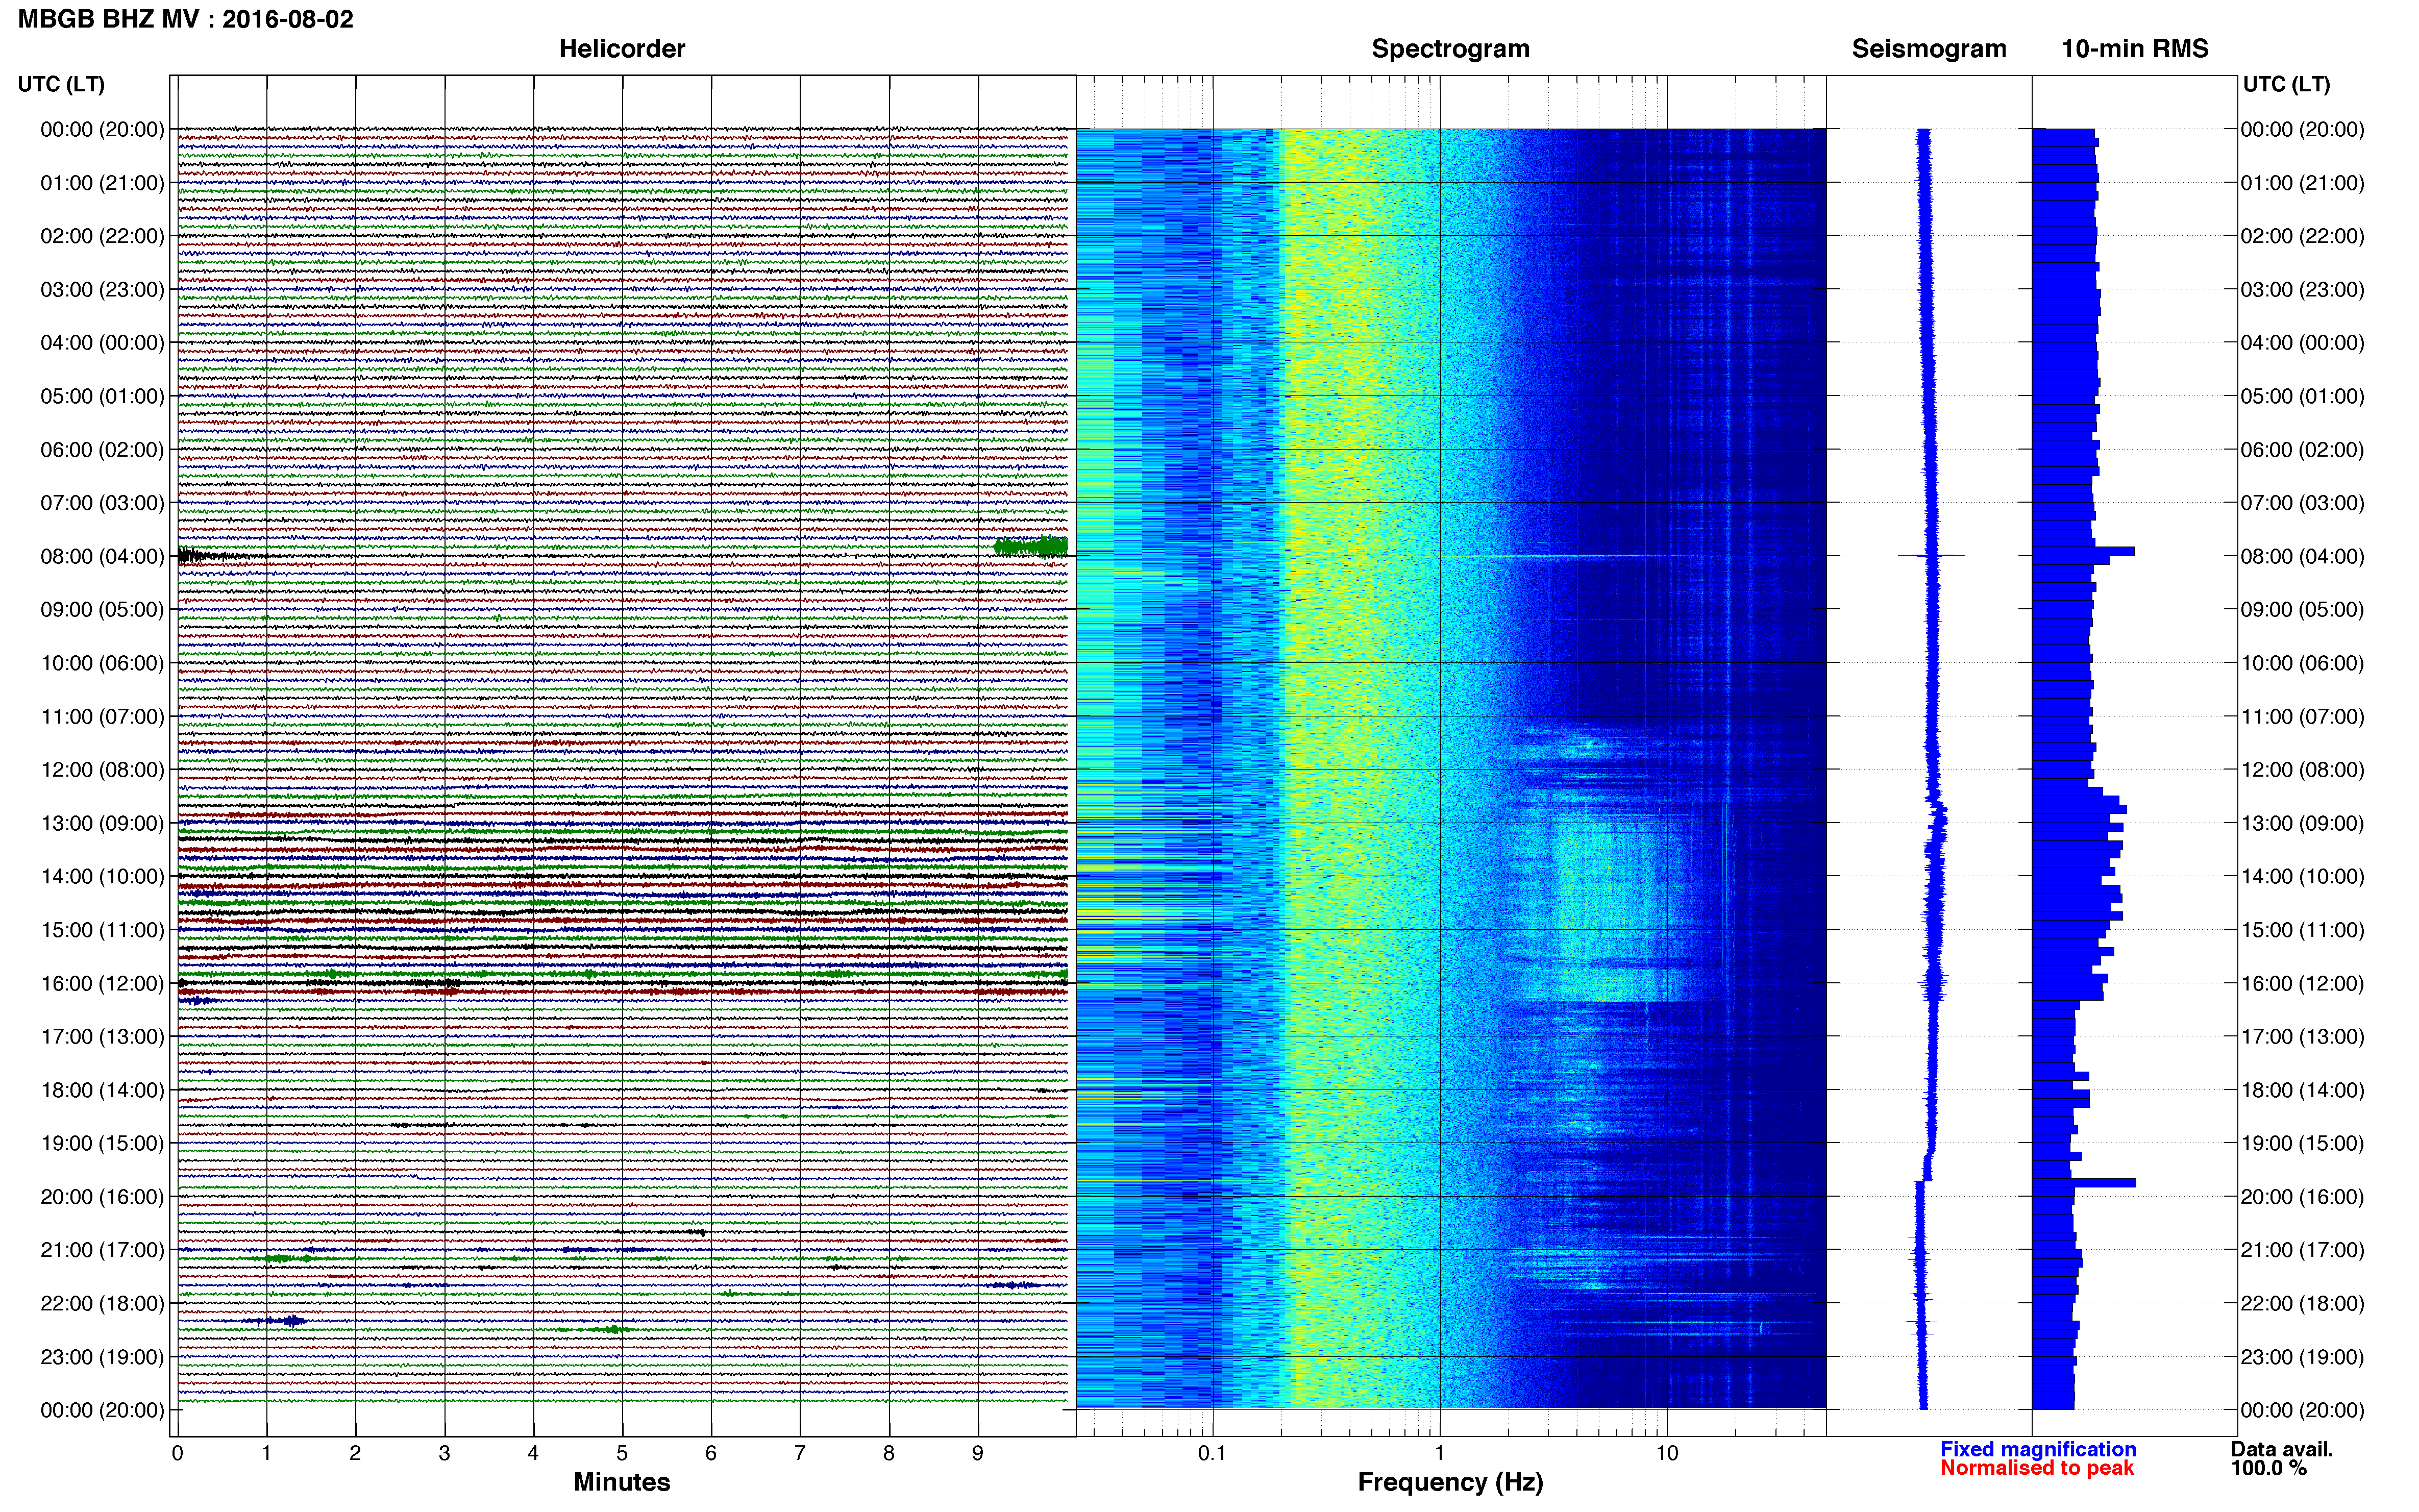Click the 13:00 (09:00) label on helicorder axis

(102, 823)
